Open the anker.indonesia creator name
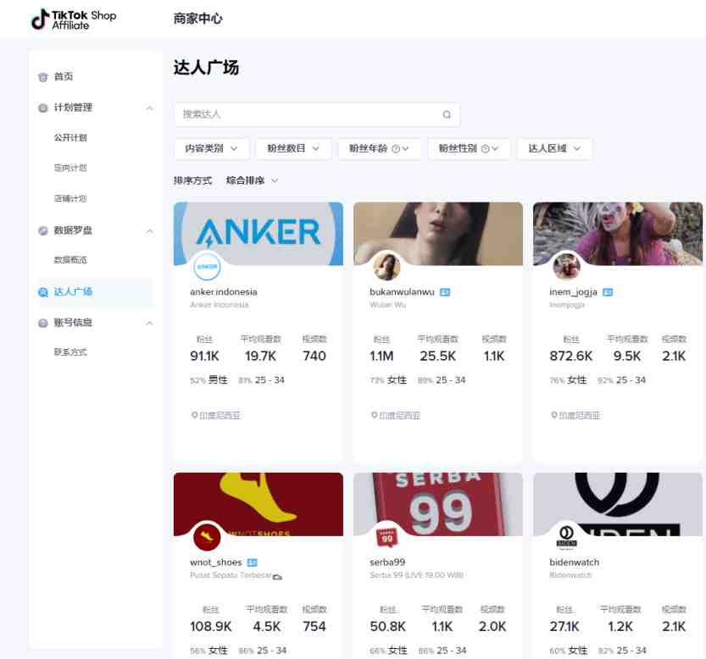The image size is (706, 659). [x=224, y=292]
